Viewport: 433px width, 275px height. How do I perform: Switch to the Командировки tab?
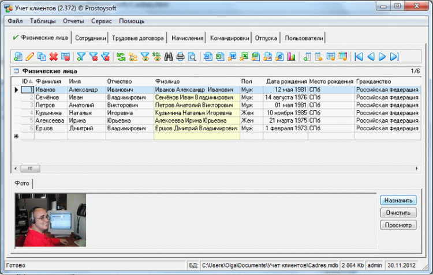click(229, 38)
